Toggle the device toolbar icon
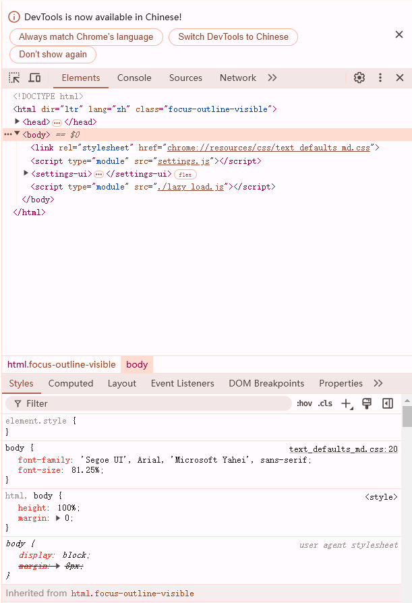This screenshot has height=603, width=412. click(x=34, y=78)
